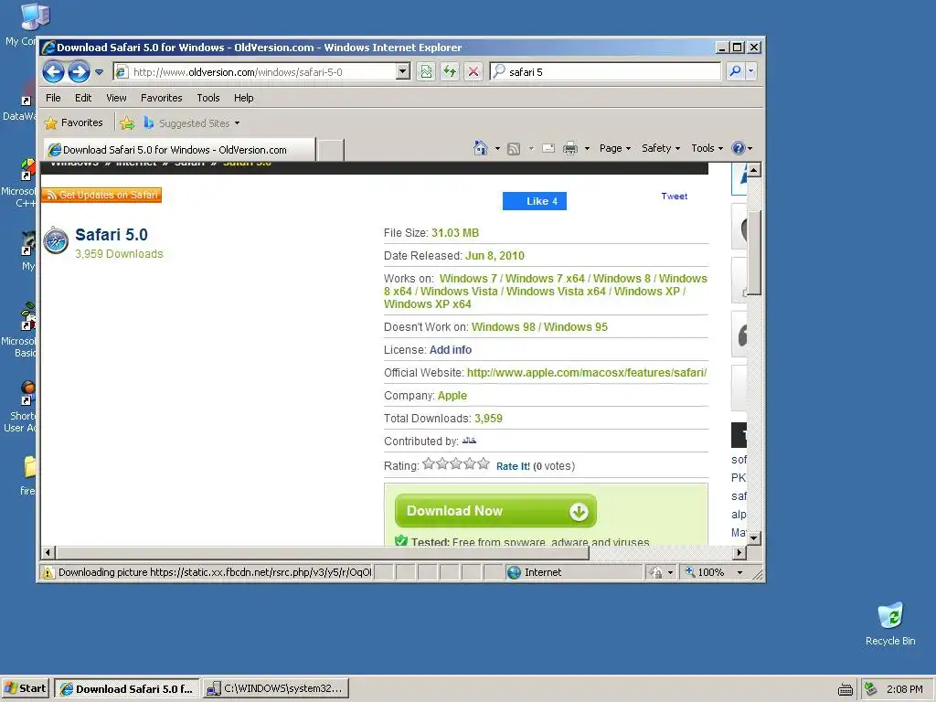936x702 pixels.
Task: Open the Add info license link
Action: (450, 350)
